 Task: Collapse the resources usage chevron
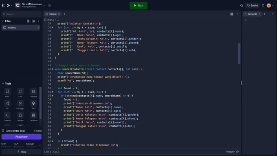40,145
